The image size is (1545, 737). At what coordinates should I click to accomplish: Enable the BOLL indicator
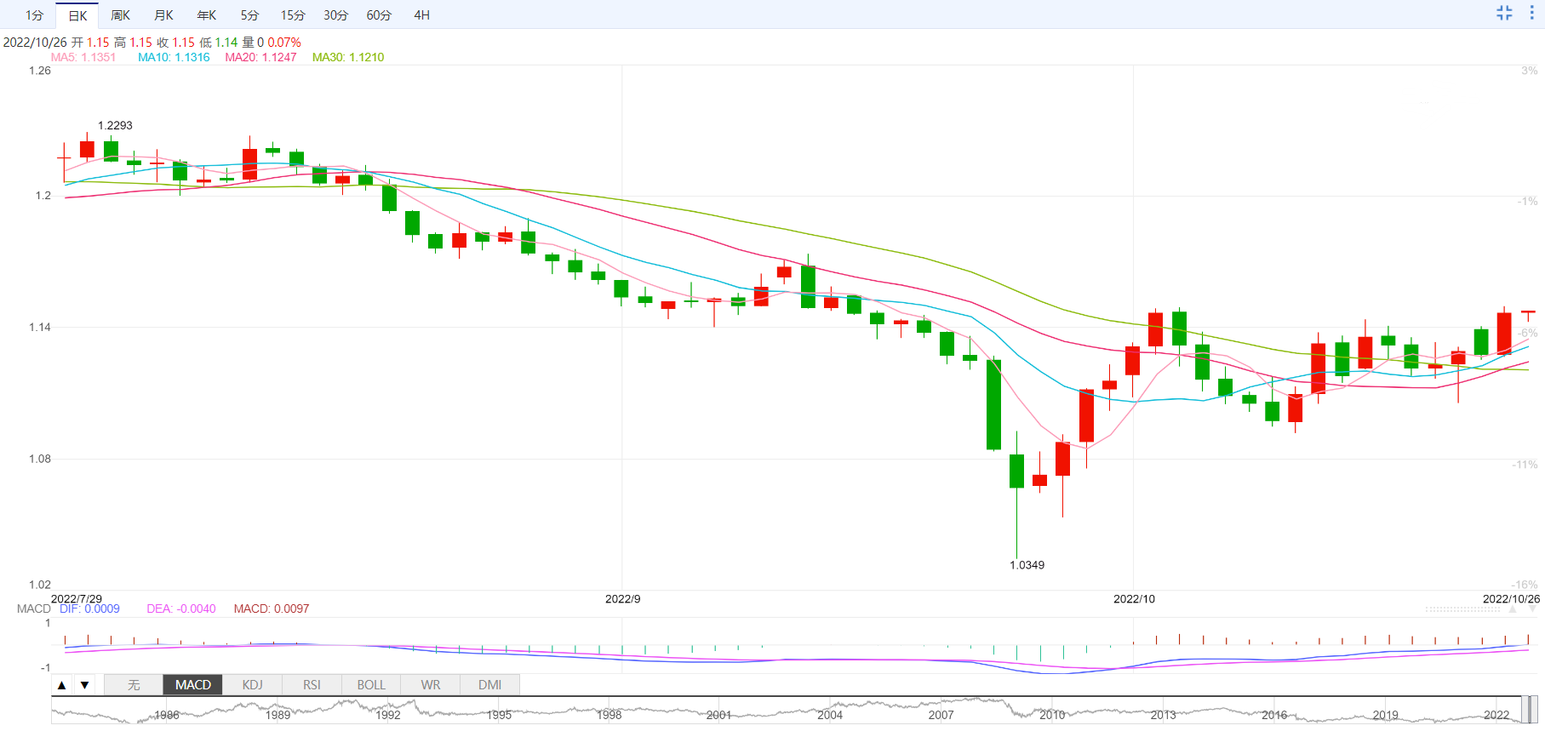(371, 684)
